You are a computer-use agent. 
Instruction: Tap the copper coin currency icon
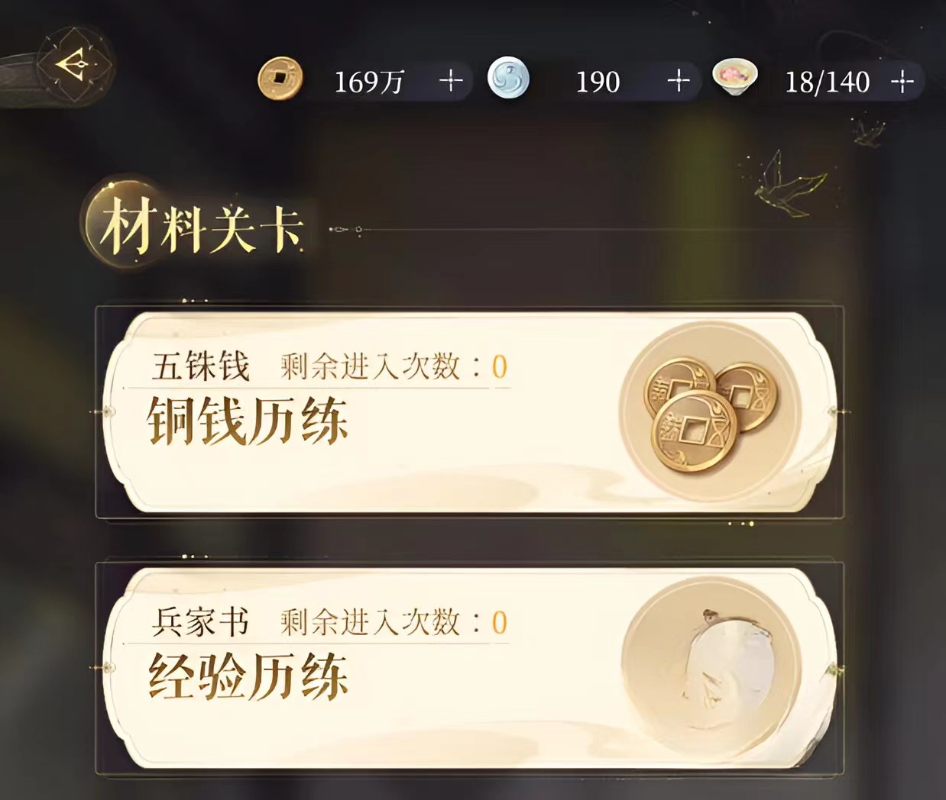pos(280,79)
